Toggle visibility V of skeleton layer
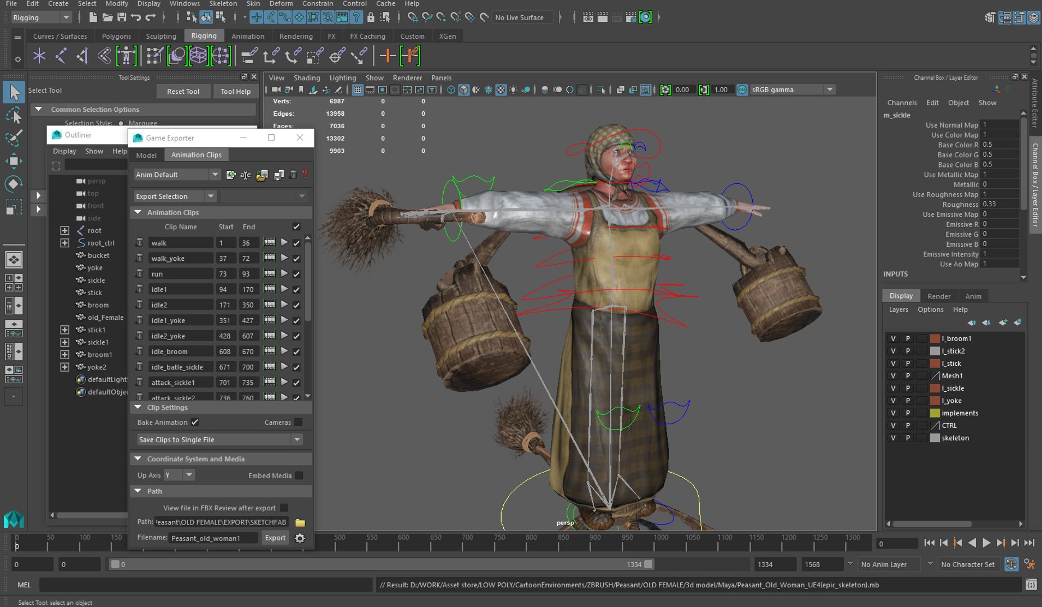 pyautogui.click(x=893, y=438)
